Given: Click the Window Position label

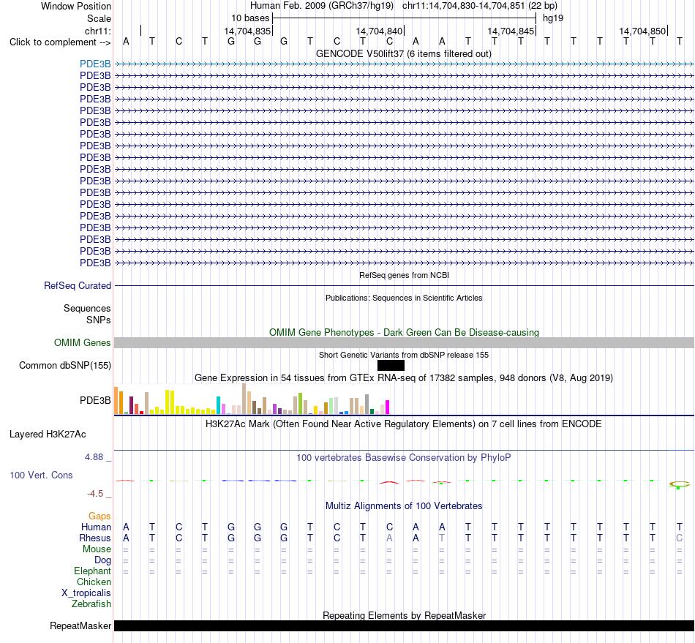Looking at the screenshot, I should (x=76, y=6).
